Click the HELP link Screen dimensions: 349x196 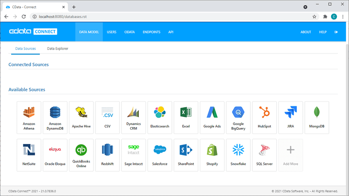[323, 32]
